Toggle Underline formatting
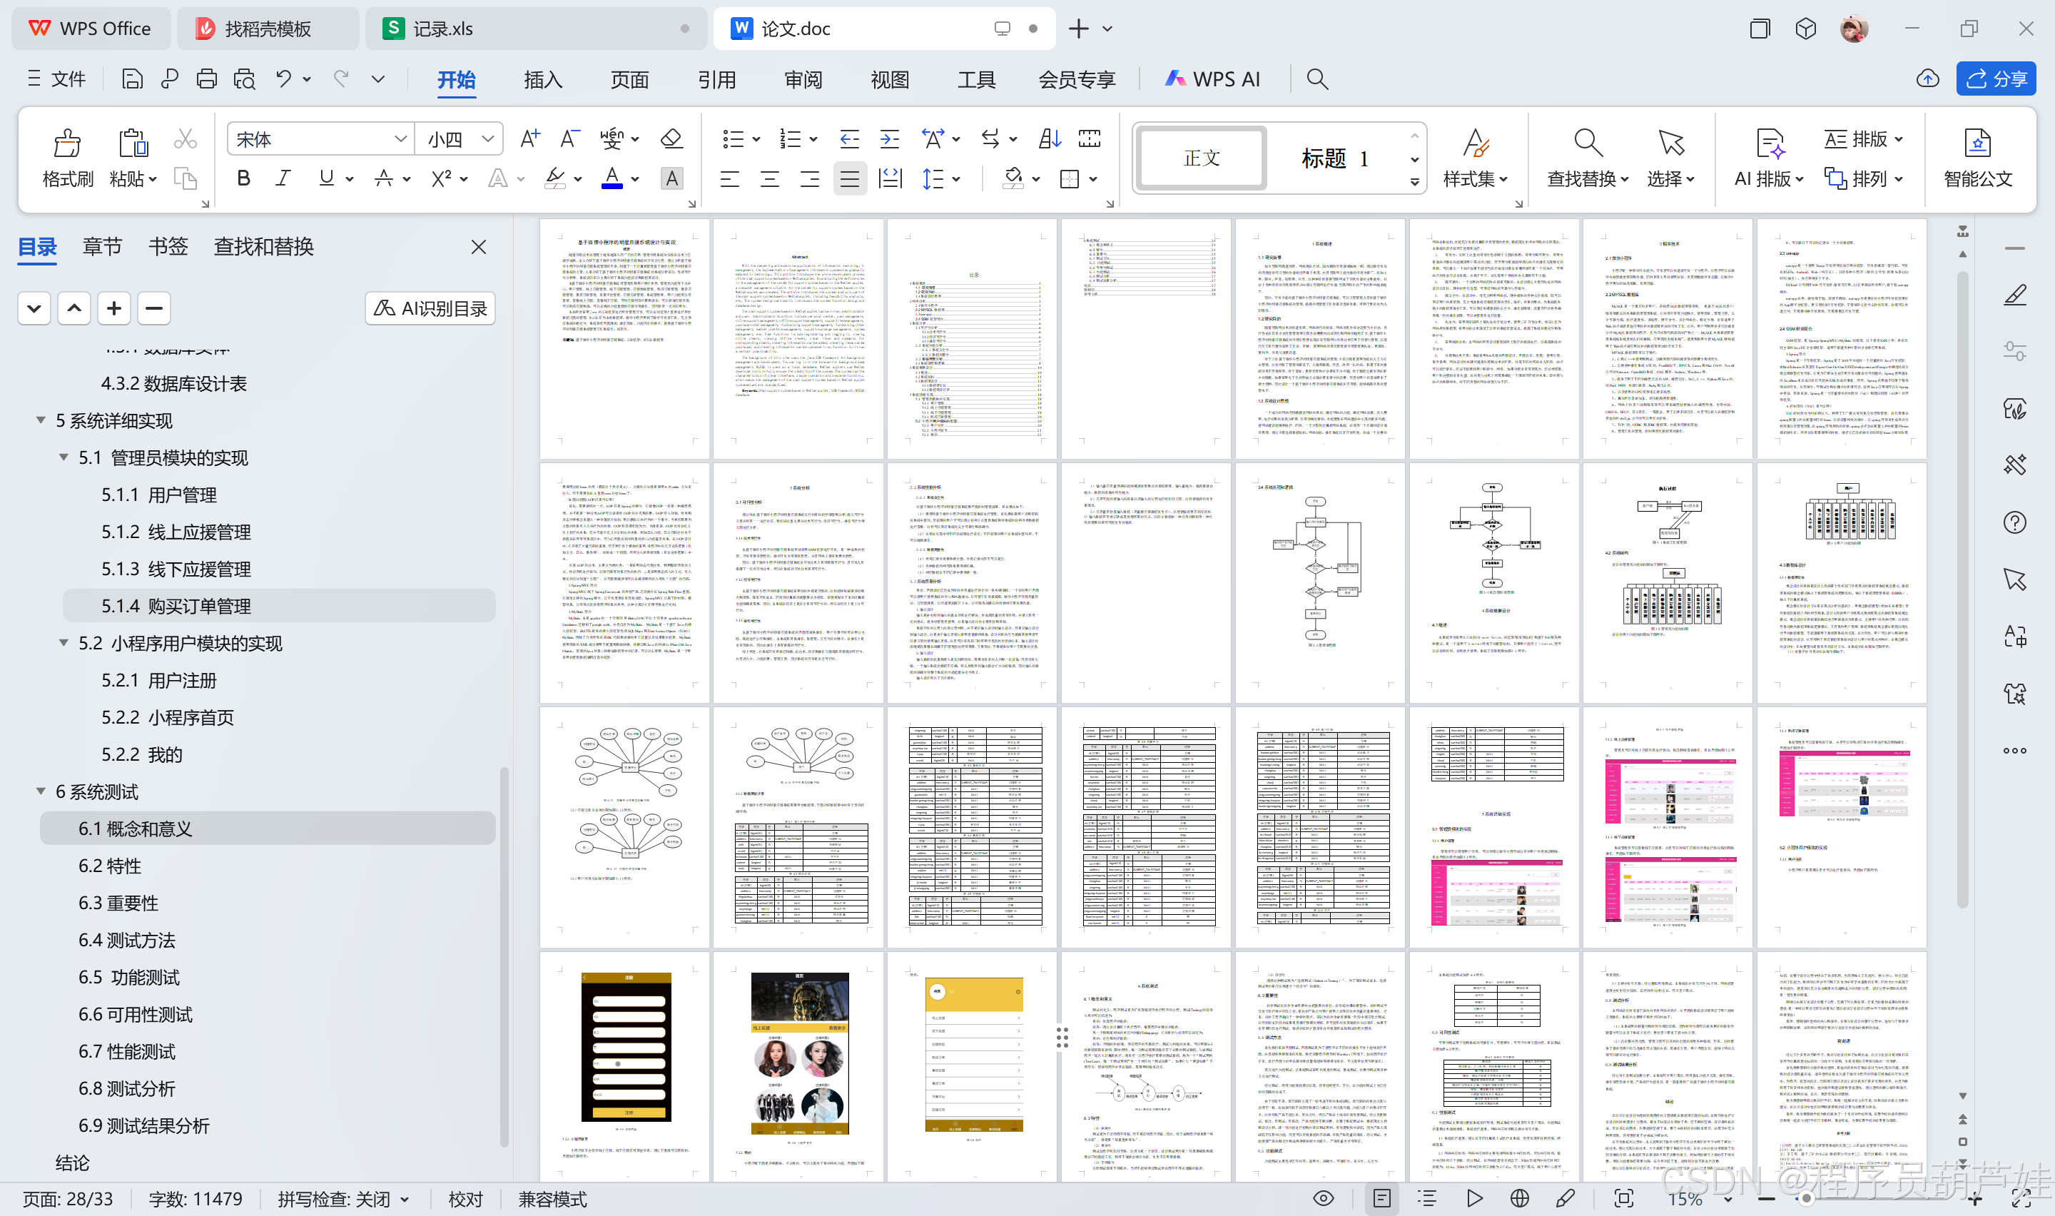The width and height of the screenshot is (2055, 1216). point(326,178)
